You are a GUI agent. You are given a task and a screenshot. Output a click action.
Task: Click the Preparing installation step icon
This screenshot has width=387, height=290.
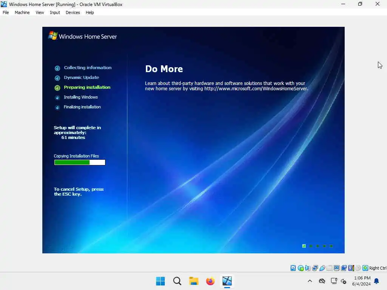coord(57,88)
